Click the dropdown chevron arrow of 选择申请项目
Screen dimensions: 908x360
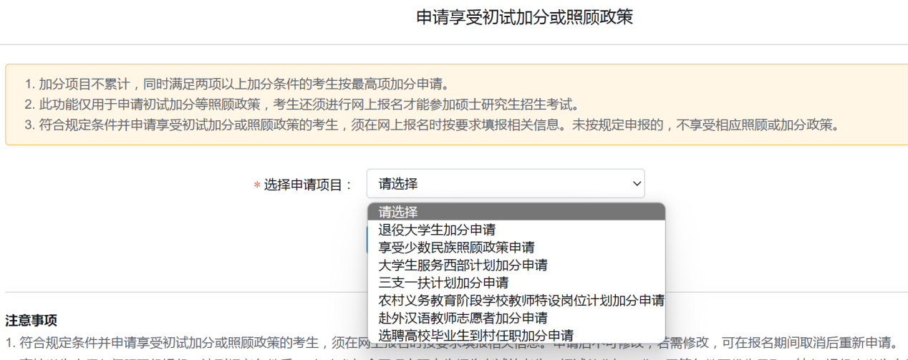637,184
